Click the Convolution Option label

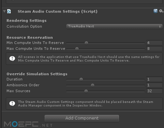tap(24, 26)
